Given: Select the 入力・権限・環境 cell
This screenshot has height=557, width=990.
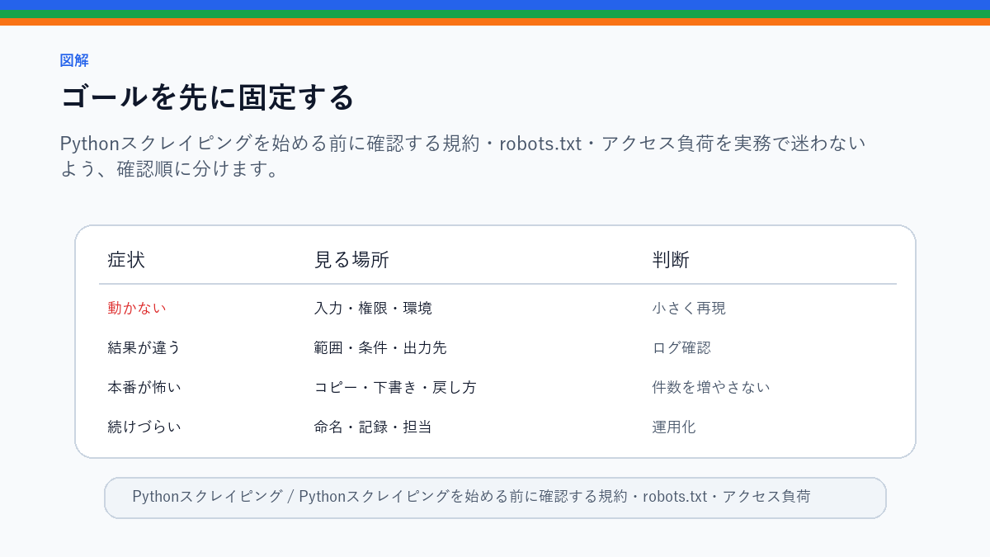Looking at the screenshot, I should pyautogui.click(x=373, y=308).
